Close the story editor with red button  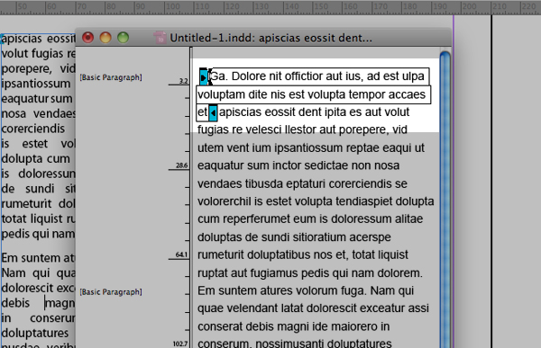pos(88,37)
